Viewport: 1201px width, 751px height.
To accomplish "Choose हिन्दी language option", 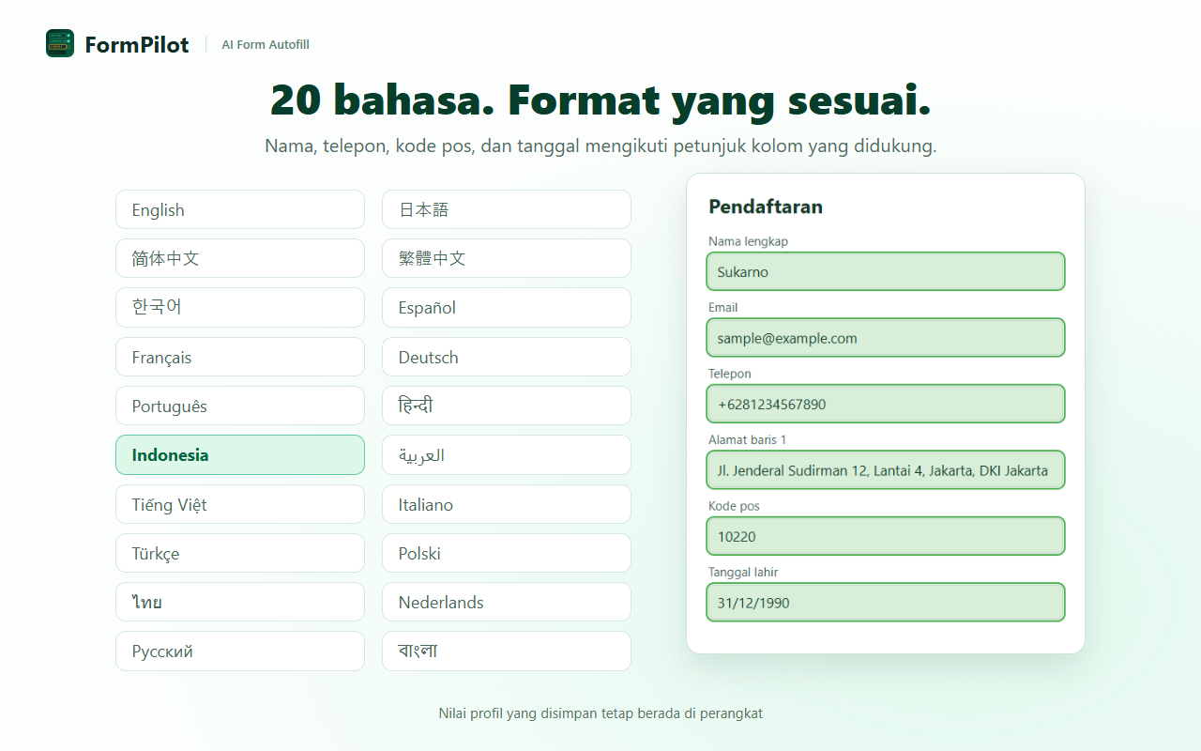I will coord(507,406).
